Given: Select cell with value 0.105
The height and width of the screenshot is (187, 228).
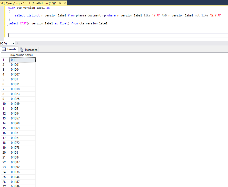Looking at the screenshot, I should (22, 109).
